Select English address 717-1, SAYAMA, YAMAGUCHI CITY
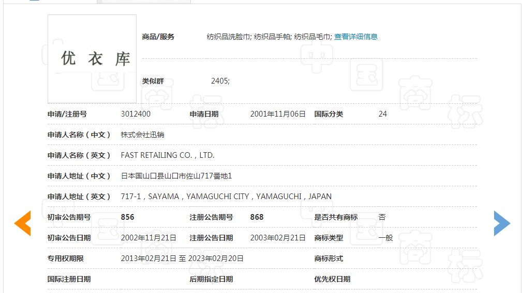The image size is (522, 293). point(185,197)
